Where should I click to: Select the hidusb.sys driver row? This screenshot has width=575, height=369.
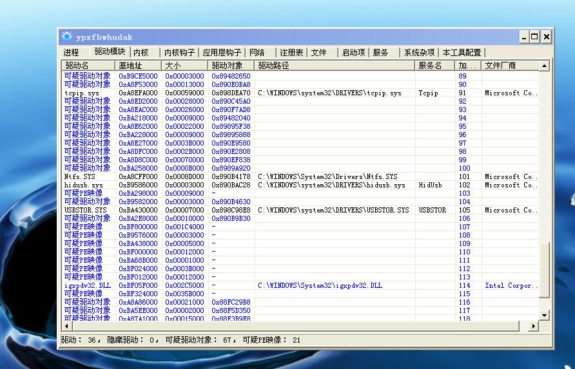(300, 185)
